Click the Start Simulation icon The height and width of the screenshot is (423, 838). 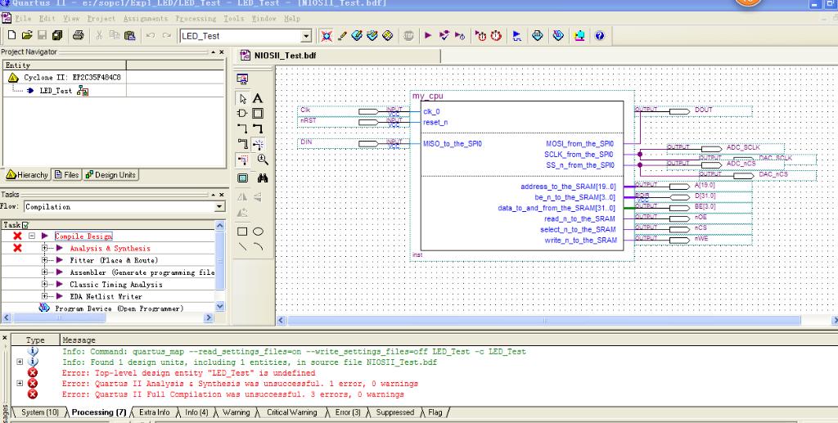517,36
